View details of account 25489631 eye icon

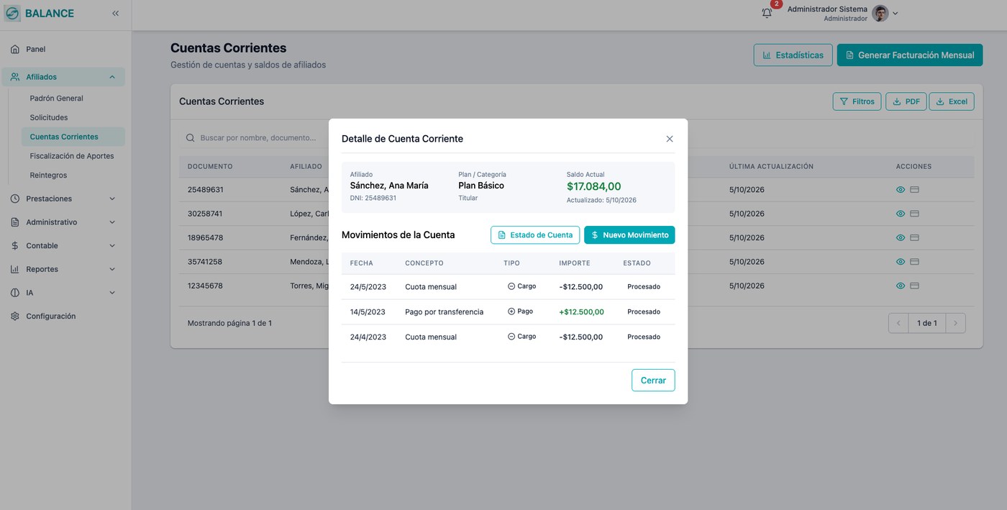point(900,190)
